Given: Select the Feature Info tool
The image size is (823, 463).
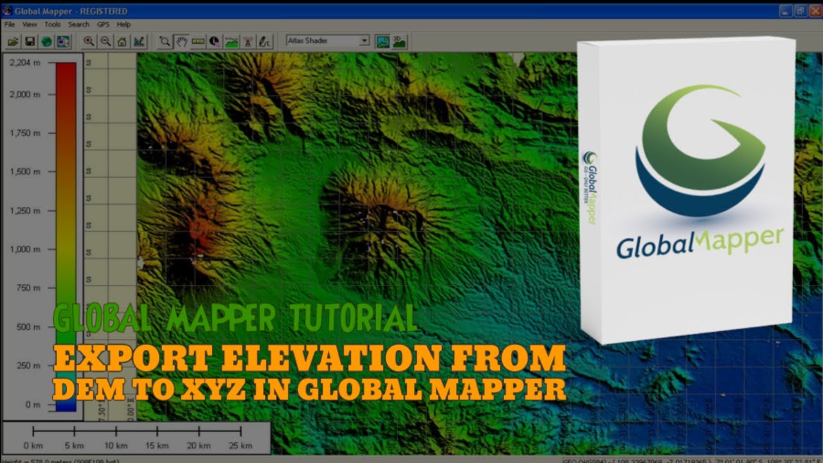Looking at the screenshot, I should [x=215, y=41].
